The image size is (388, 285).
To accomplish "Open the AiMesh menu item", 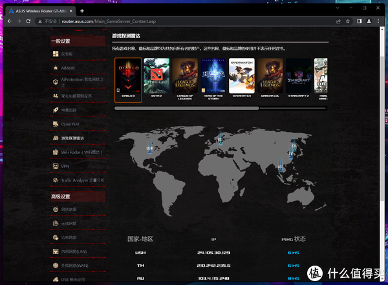I will click(68, 68).
